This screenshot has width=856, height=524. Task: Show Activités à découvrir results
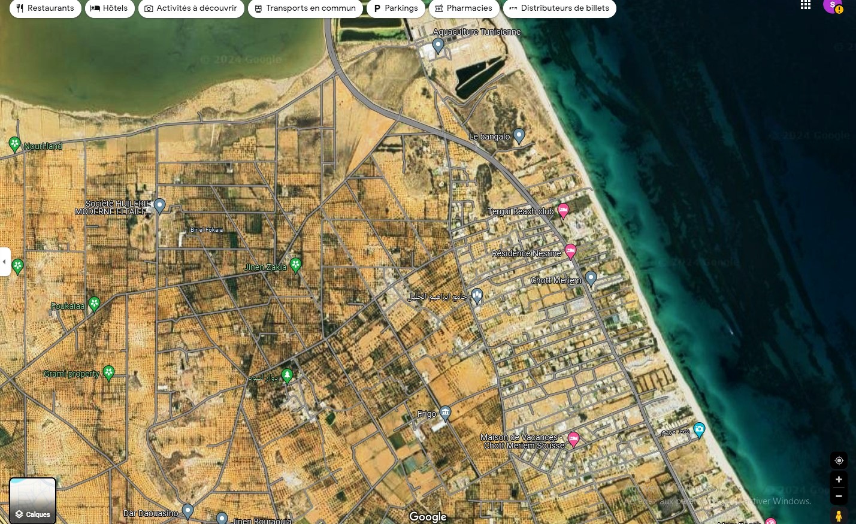[x=191, y=8]
